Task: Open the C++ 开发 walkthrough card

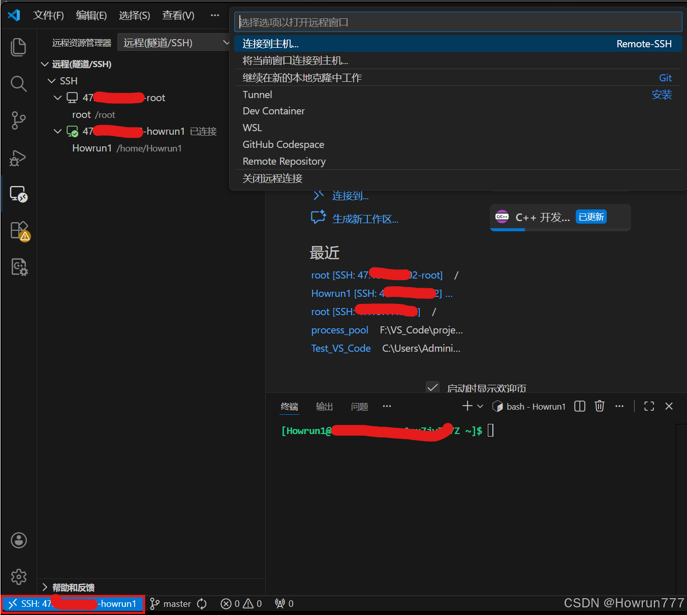Action: coord(560,218)
